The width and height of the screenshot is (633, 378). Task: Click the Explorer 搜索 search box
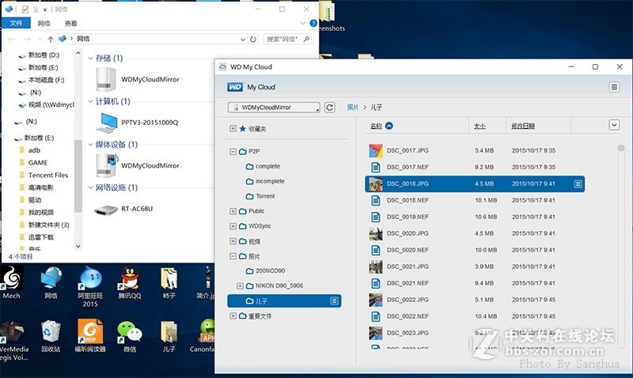tap(285, 38)
